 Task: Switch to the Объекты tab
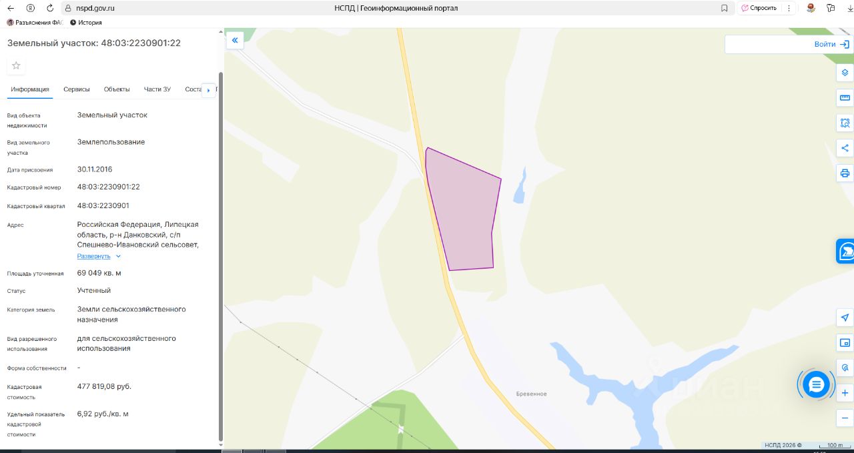117,89
